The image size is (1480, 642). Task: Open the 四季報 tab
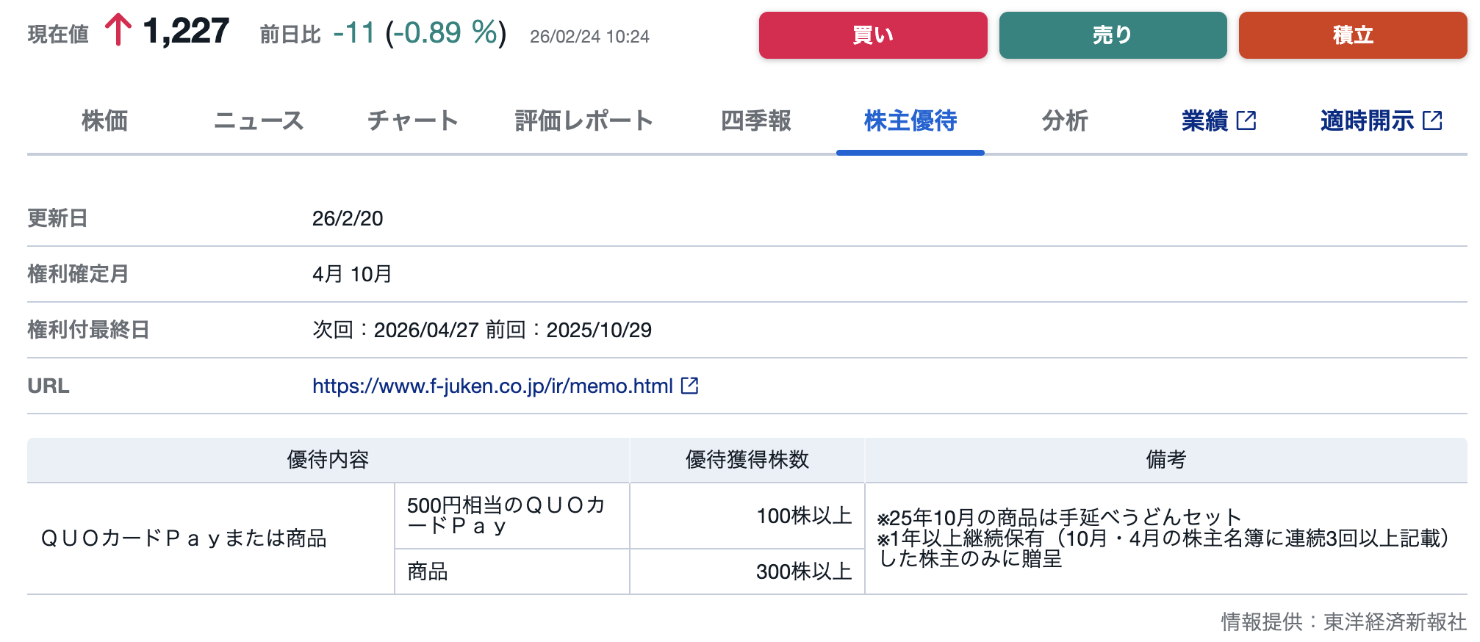(x=755, y=120)
